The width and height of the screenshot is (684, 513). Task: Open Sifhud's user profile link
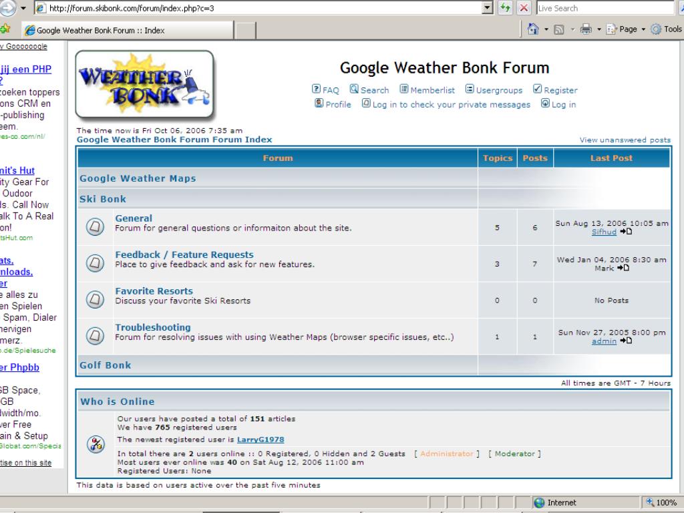[x=604, y=232]
